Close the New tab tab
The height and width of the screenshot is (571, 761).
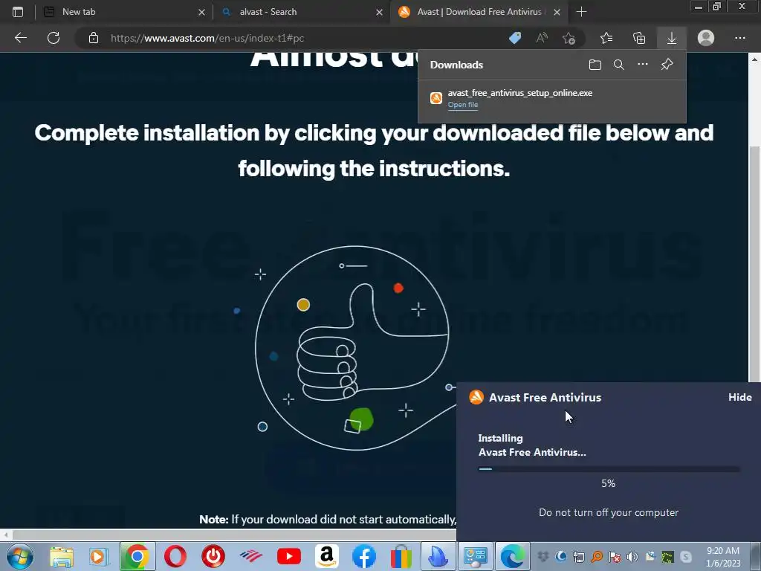(x=201, y=12)
